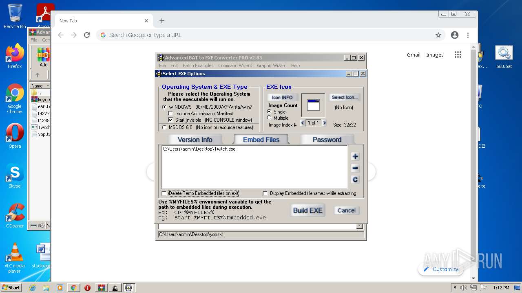This screenshot has height=293, width=522.
Task: Select the Twitch.exe path in embedded list
Action: pos(199,149)
